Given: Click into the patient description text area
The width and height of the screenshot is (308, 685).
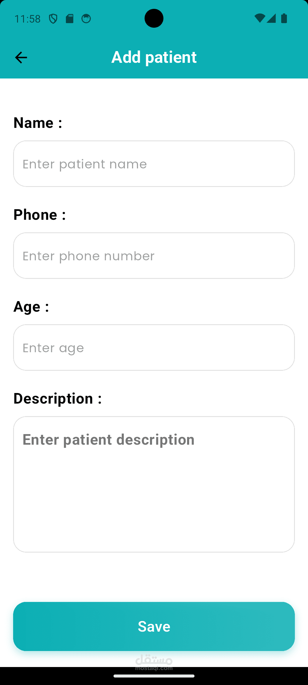Looking at the screenshot, I should tap(154, 484).
